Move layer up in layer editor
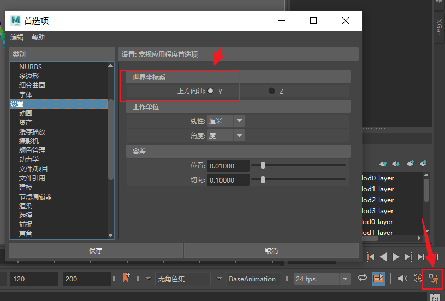 [383, 164]
